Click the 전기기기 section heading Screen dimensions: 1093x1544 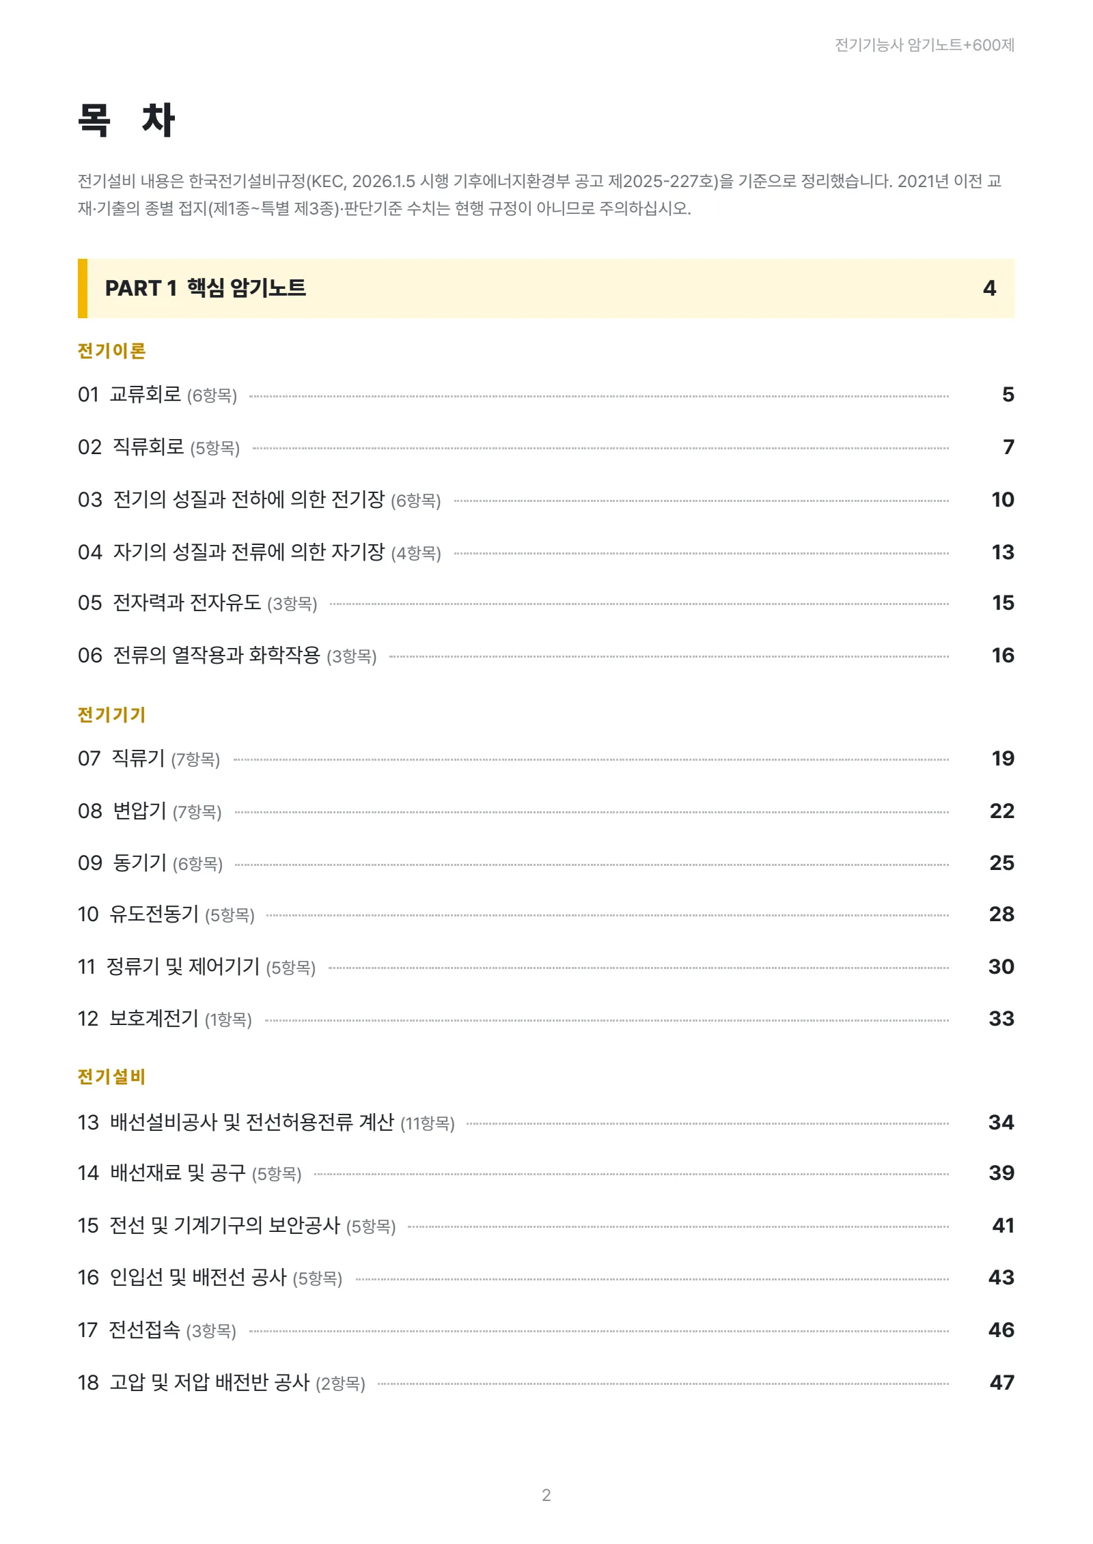point(111,715)
